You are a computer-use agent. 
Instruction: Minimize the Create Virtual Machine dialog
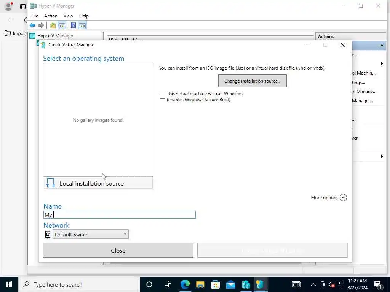[308, 45]
